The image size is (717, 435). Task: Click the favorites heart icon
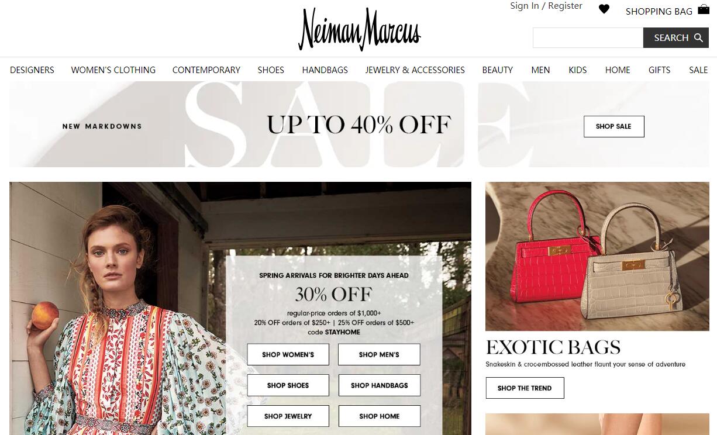[604, 9]
